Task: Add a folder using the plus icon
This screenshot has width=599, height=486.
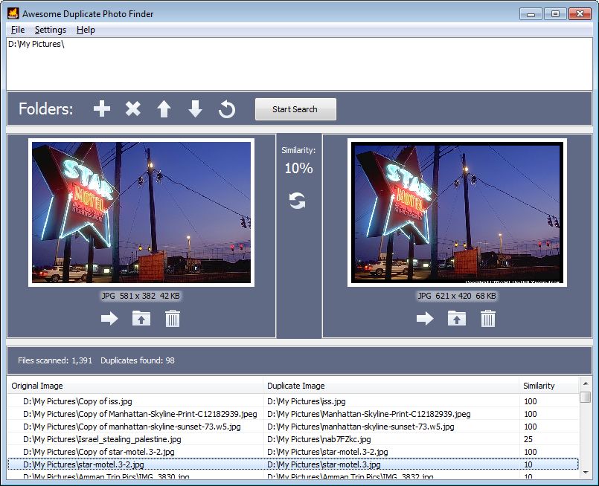Action: click(x=101, y=108)
